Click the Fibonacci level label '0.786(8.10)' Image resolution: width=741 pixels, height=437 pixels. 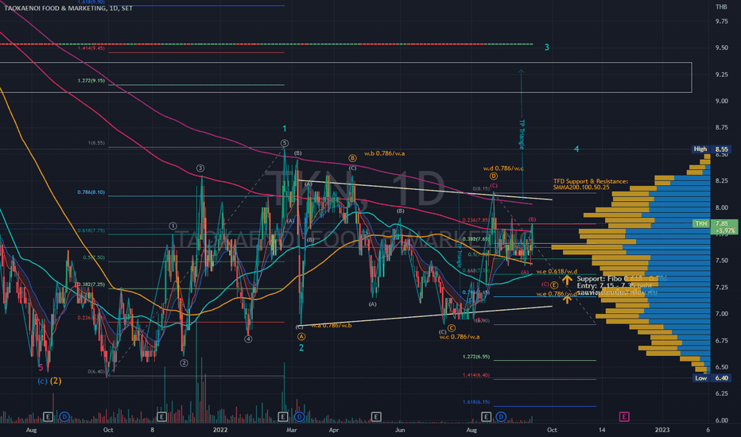click(x=91, y=192)
